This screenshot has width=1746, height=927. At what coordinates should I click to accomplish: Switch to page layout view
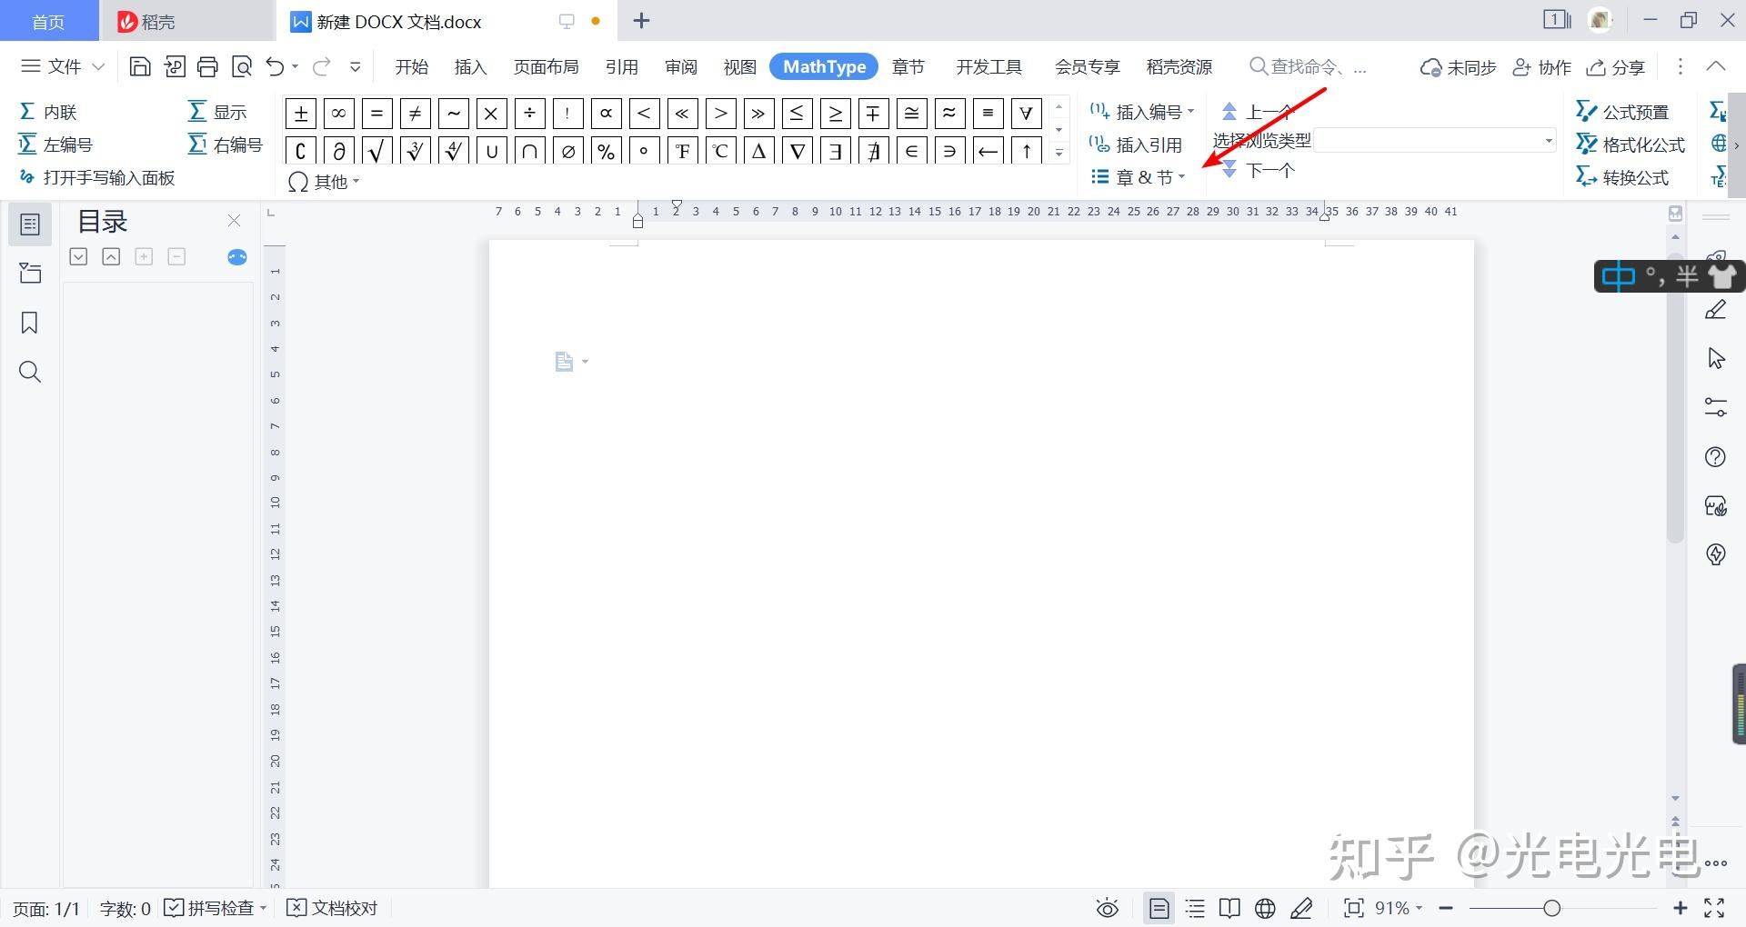tap(1159, 908)
